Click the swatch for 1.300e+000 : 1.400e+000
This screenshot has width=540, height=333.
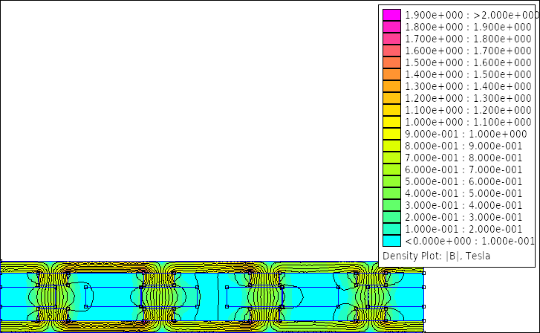(x=391, y=86)
